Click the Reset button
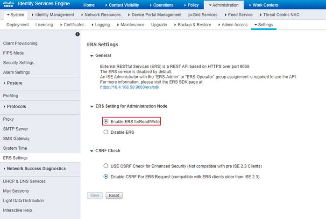Screen dimensions: 326x219 point(114,196)
